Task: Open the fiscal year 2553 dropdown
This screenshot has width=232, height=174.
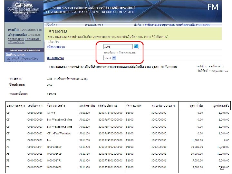Action: point(114,58)
